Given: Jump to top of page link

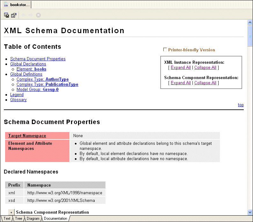Looking at the screenshot, I should click(241, 105).
